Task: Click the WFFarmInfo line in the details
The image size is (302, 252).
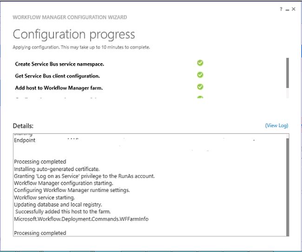Action: 81,219
